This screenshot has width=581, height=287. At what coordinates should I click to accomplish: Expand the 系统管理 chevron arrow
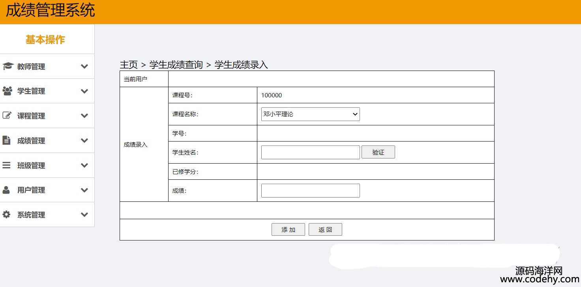pos(84,215)
